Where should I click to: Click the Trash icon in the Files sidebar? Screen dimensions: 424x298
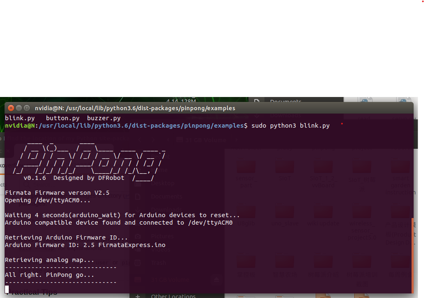138,263
